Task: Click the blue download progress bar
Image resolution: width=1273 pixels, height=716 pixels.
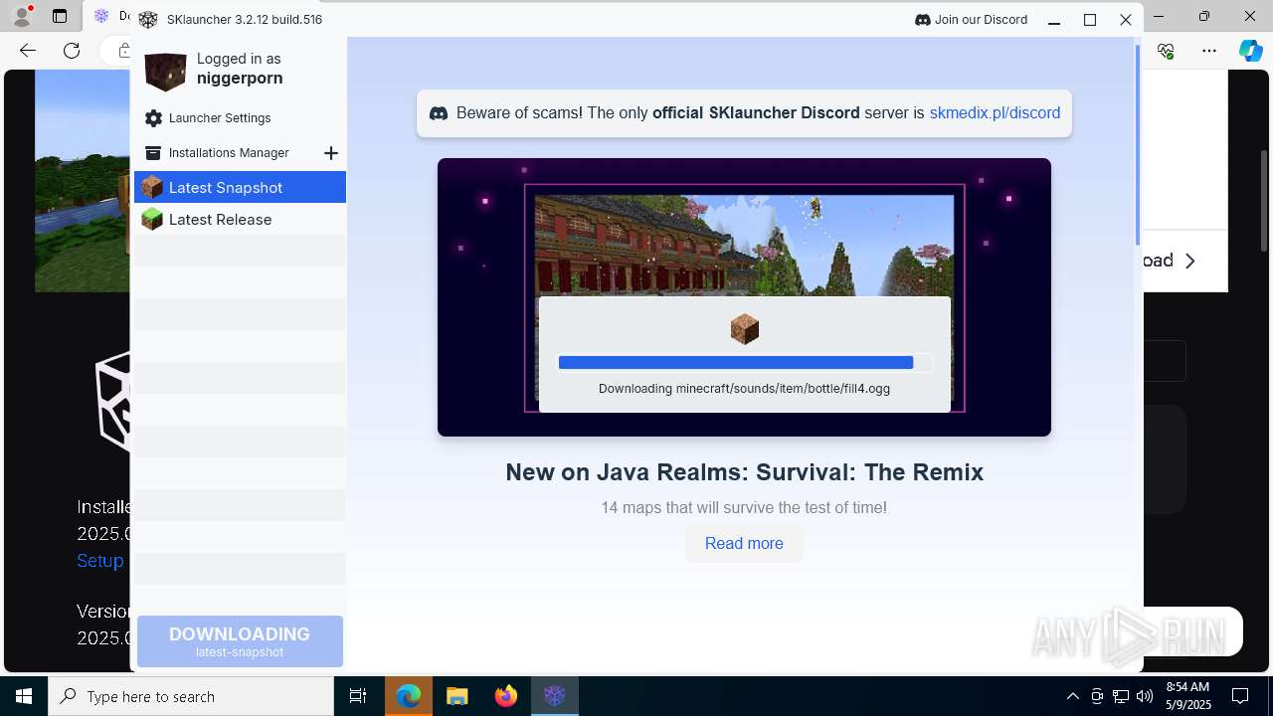Action: [736, 363]
